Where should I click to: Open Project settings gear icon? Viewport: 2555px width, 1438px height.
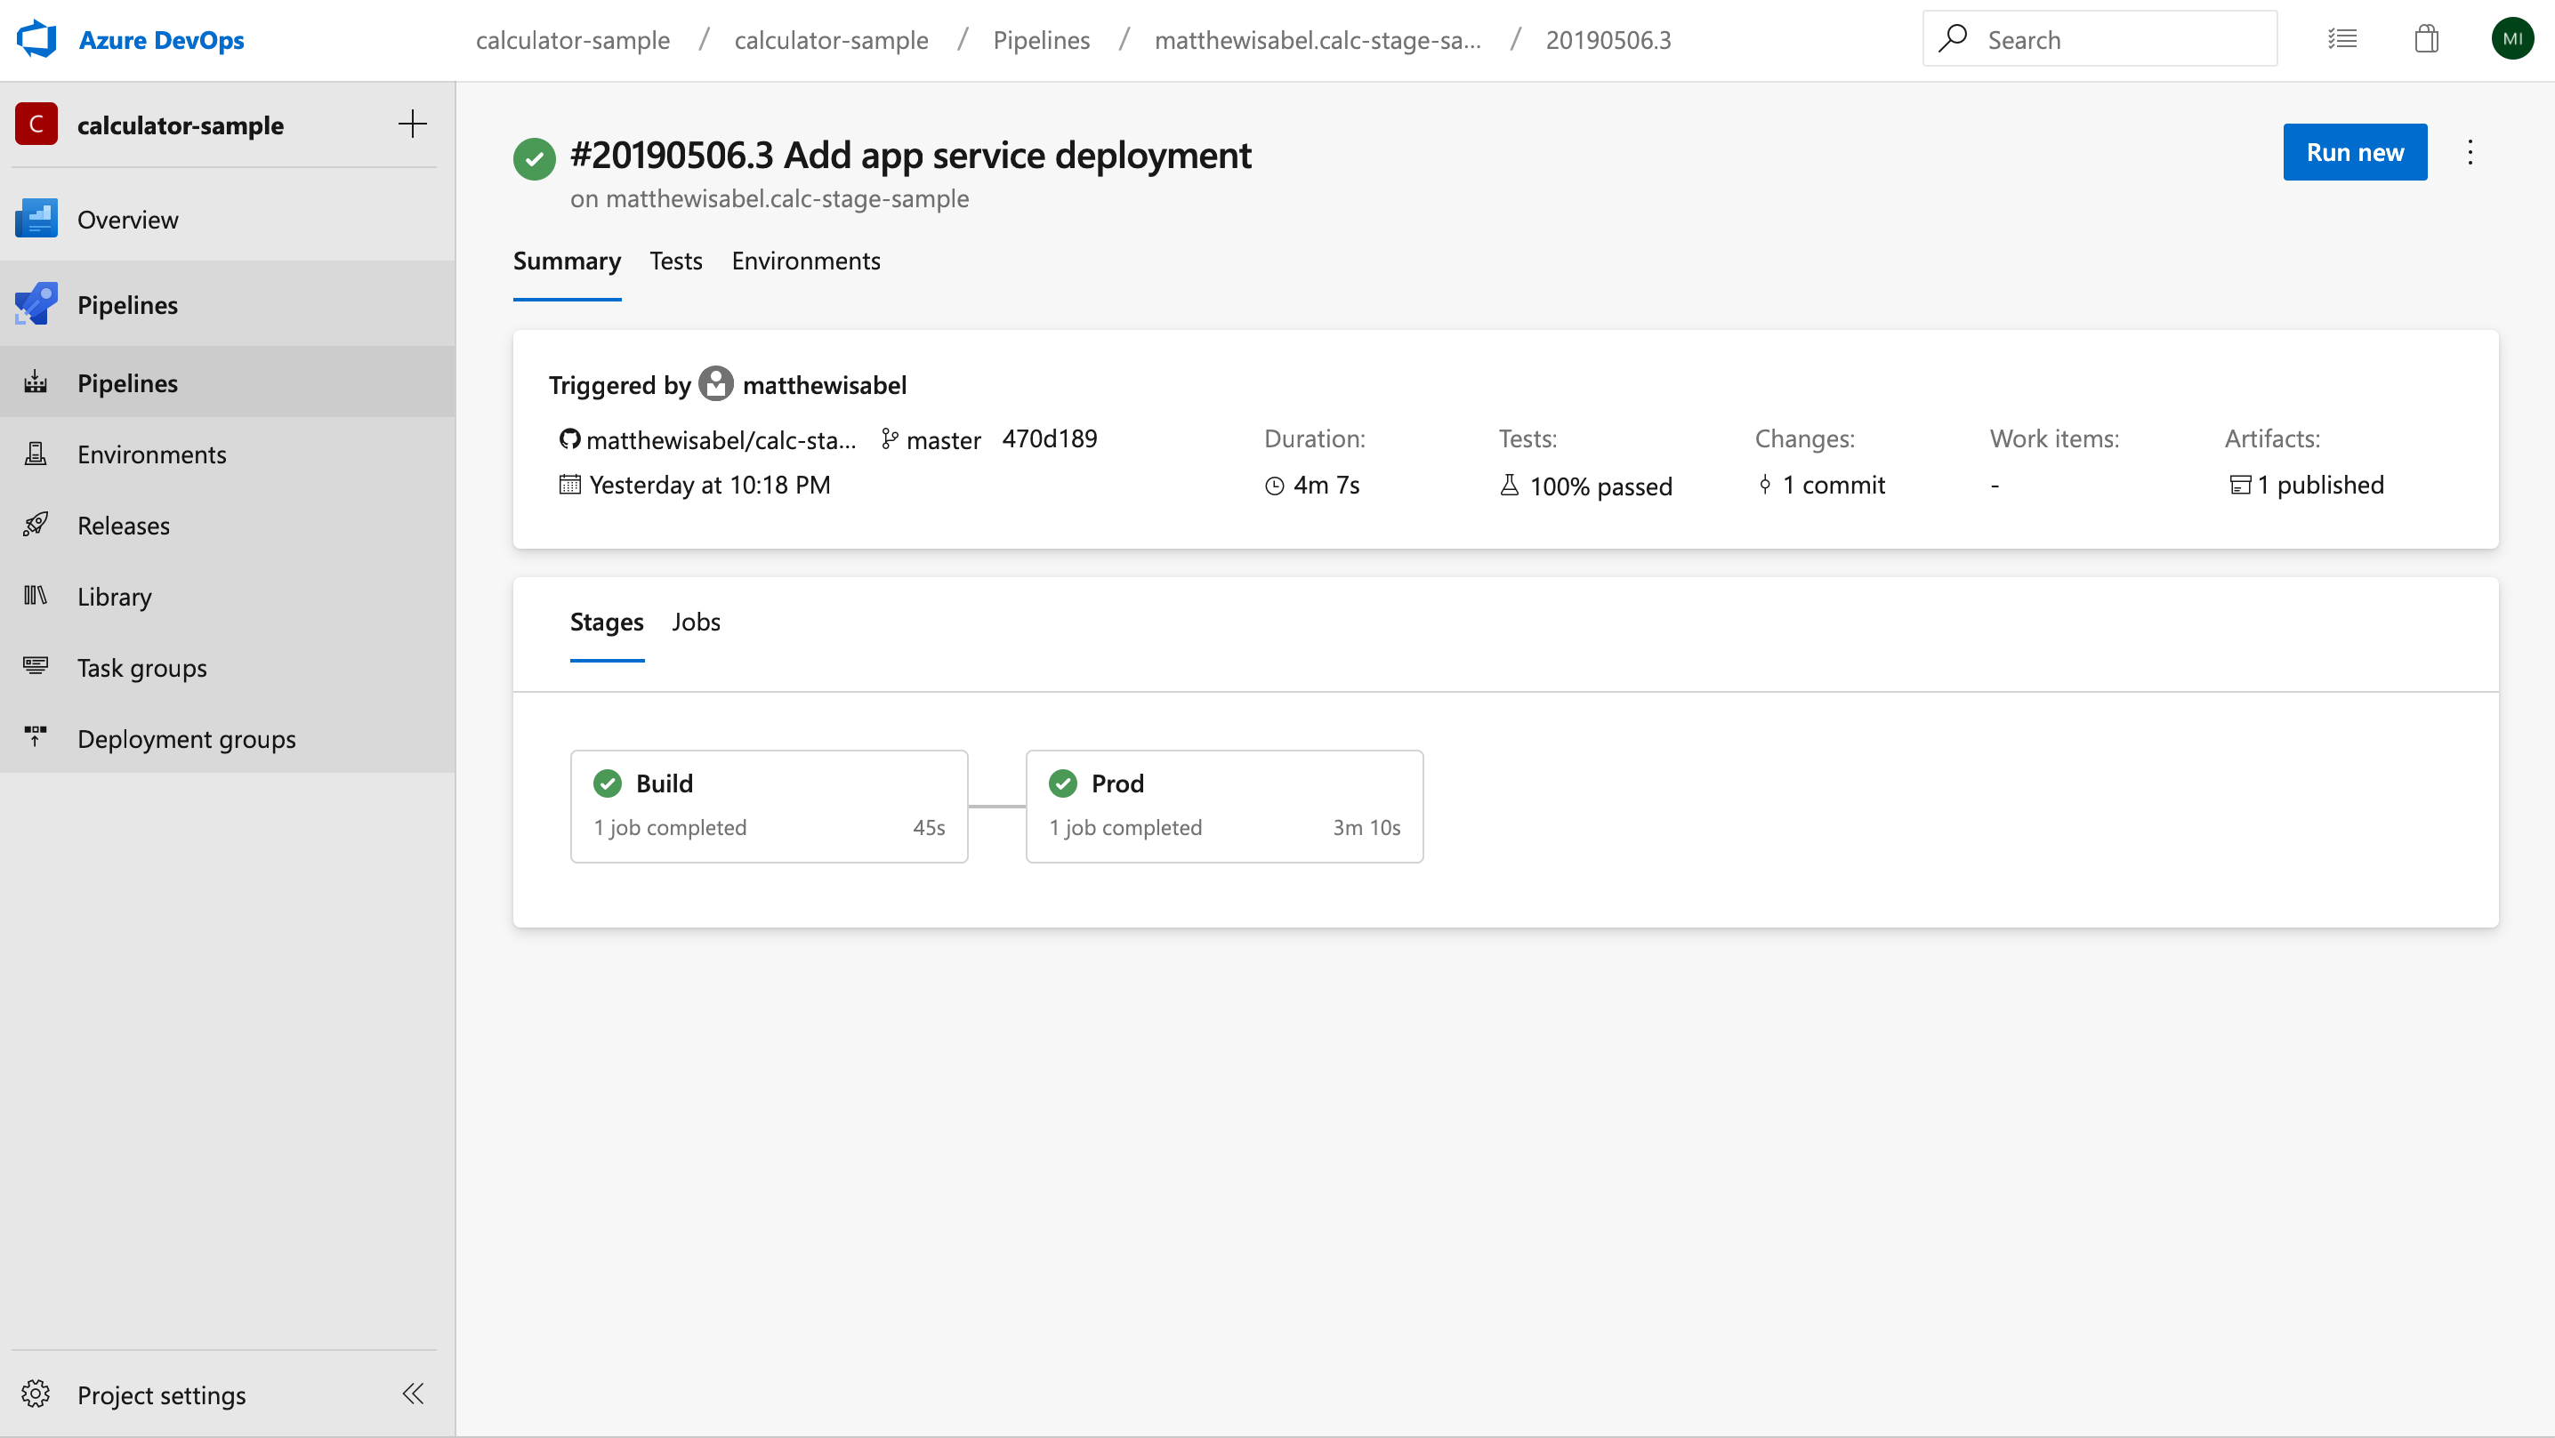click(36, 1394)
